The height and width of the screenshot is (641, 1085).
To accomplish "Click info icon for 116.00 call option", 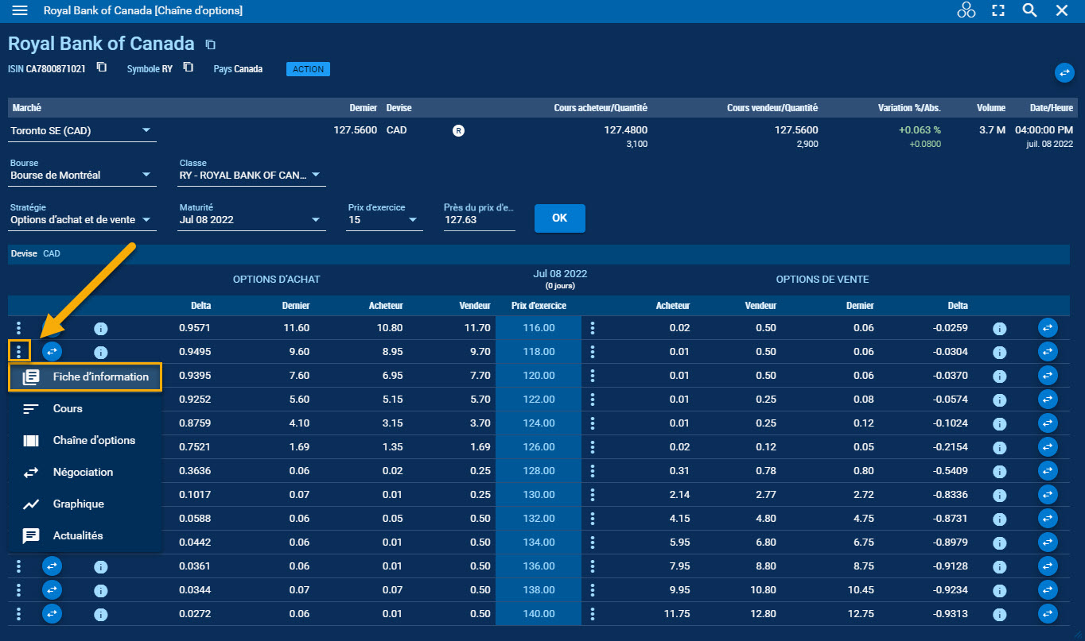I will tap(101, 328).
